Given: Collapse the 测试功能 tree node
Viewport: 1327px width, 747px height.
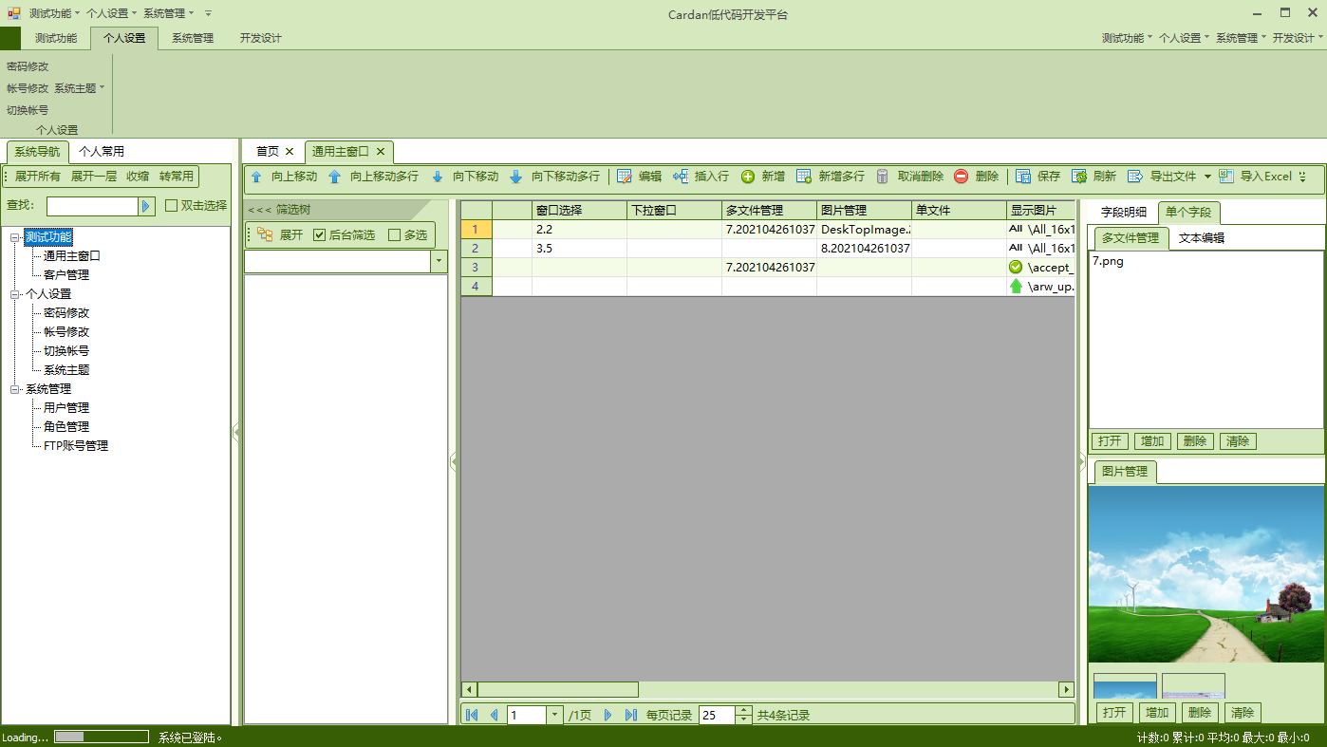Looking at the screenshot, I should pos(15,237).
